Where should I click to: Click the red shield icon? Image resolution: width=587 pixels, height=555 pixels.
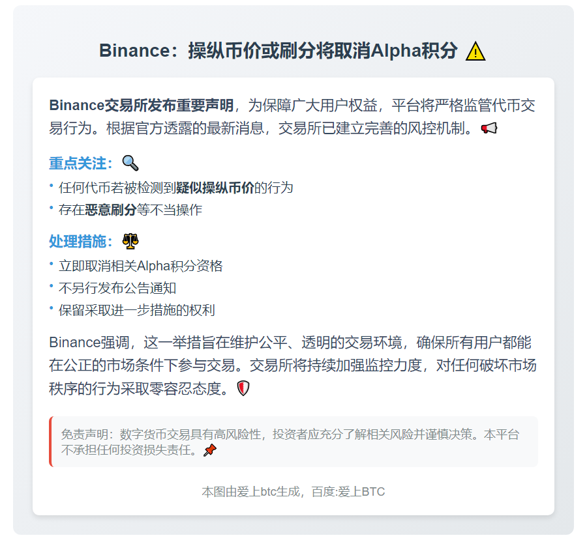point(243,389)
